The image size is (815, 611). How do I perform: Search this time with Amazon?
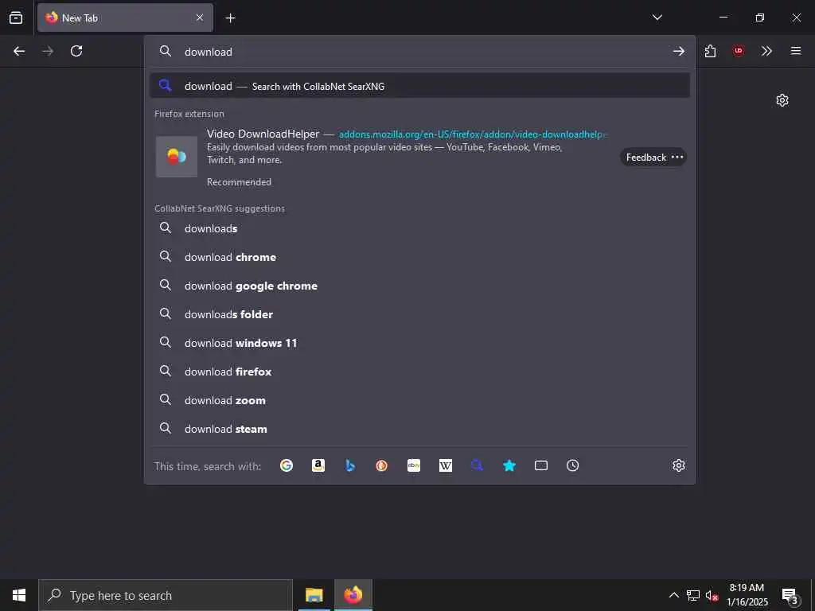tap(318, 465)
